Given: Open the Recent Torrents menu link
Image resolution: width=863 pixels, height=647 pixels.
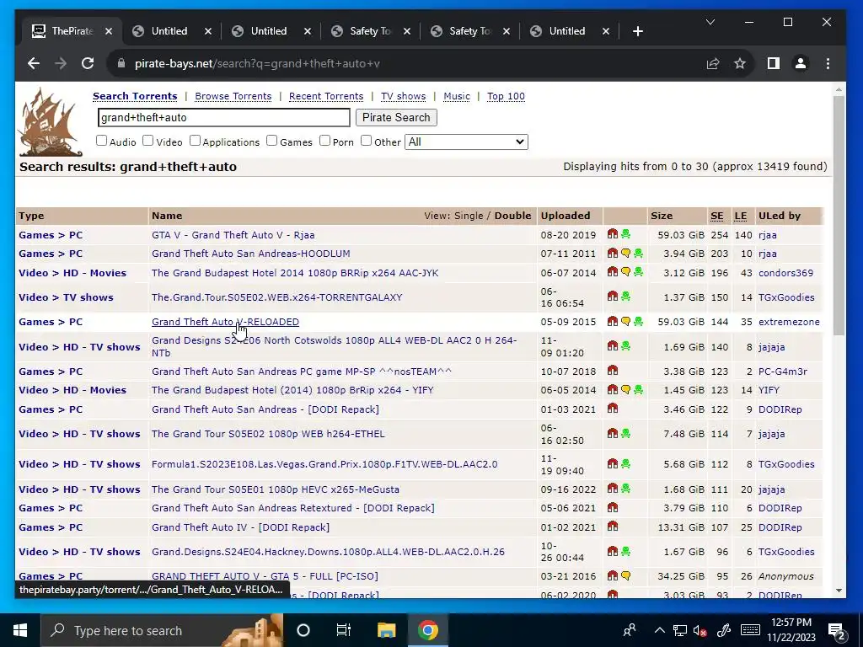Looking at the screenshot, I should (326, 96).
